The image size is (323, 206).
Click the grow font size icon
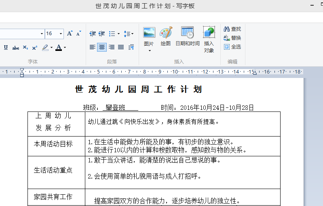point(70,34)
